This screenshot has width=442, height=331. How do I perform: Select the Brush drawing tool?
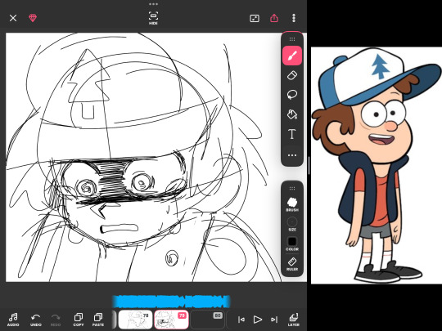click(x=292, y=56)
